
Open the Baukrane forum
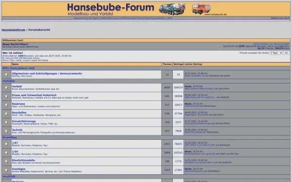tap(18, 104)
